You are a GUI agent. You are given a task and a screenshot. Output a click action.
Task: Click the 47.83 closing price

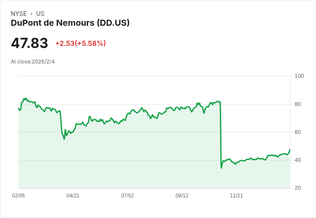pos(29,43)
